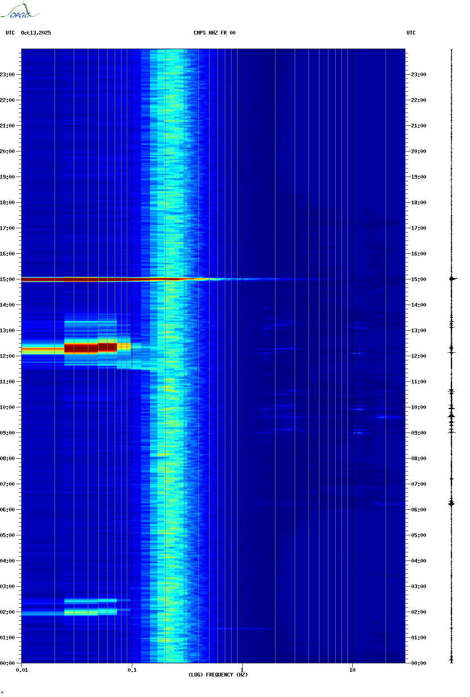Click the right axis 02:00 time label
The height and width of the screenshot is (697, 470).
point(419,612)
